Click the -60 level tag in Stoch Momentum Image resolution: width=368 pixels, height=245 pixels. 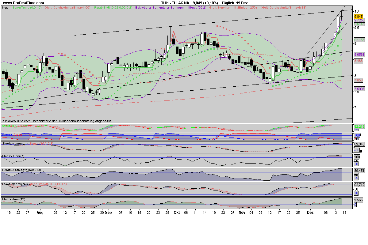357,150
